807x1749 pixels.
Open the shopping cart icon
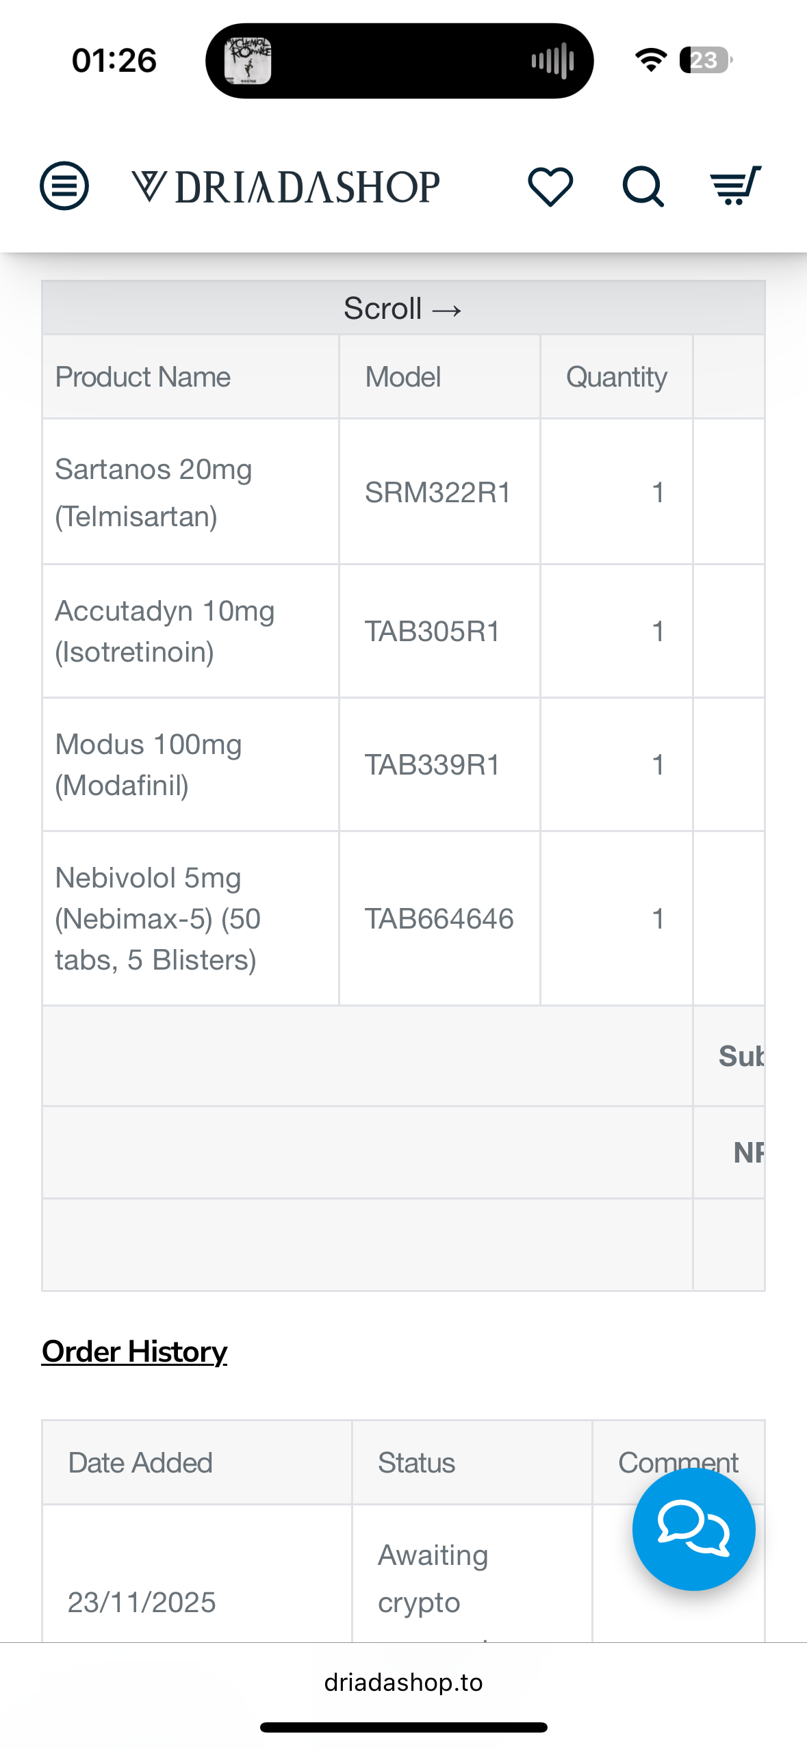[736, 185]
